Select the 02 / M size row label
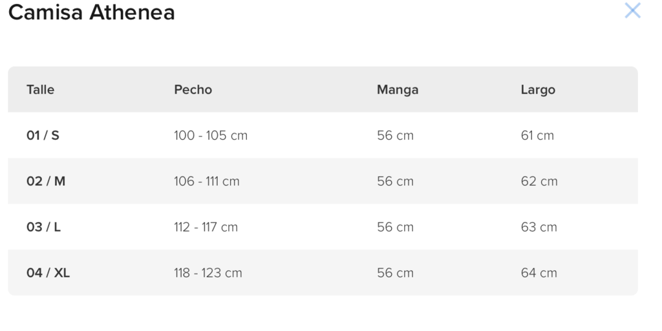The height and width of the screenshot is (331, 662). coord(46,181)
